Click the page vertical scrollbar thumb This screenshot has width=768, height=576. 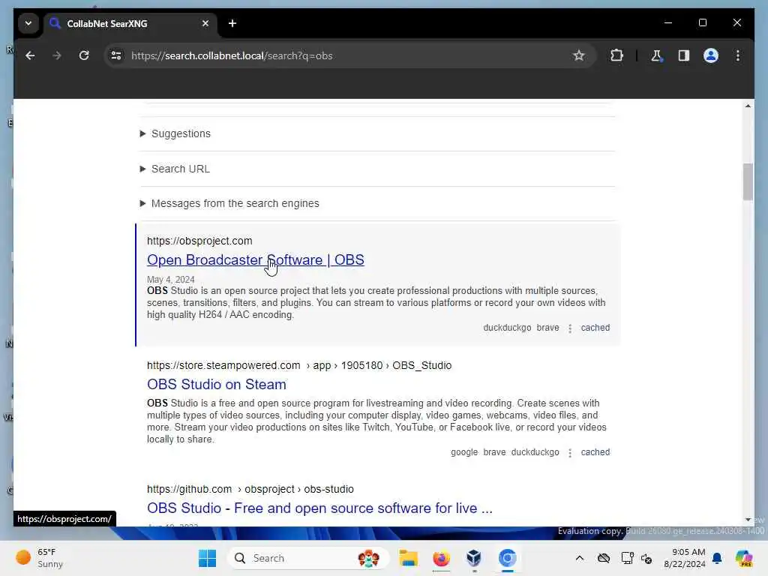click(x=748, y=181)
